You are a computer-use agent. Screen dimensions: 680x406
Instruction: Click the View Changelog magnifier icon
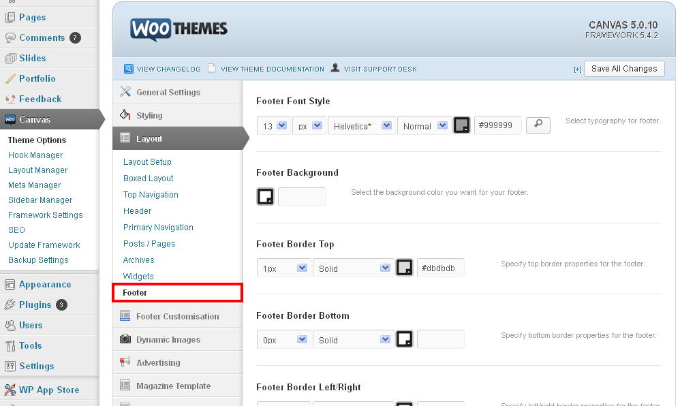128,69
